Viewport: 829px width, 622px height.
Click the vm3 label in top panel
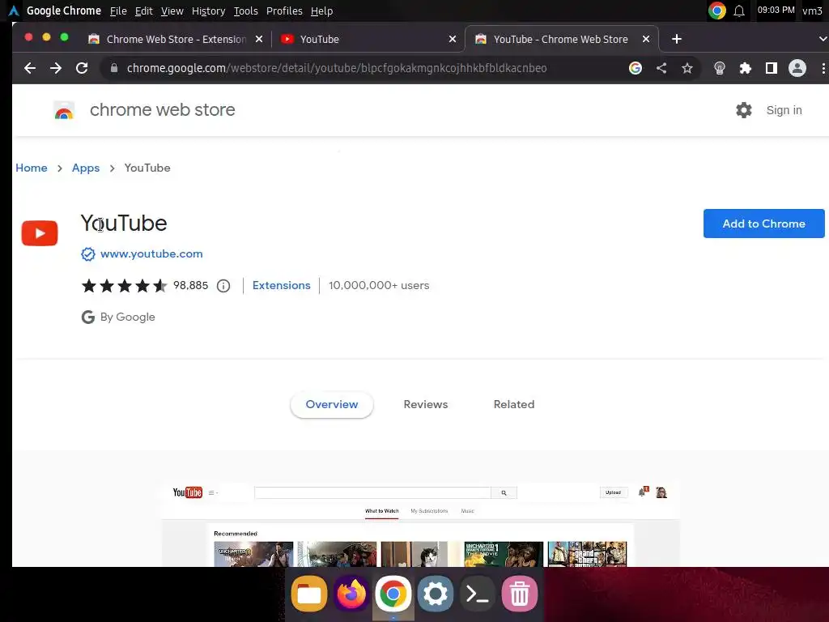[812, 11]
